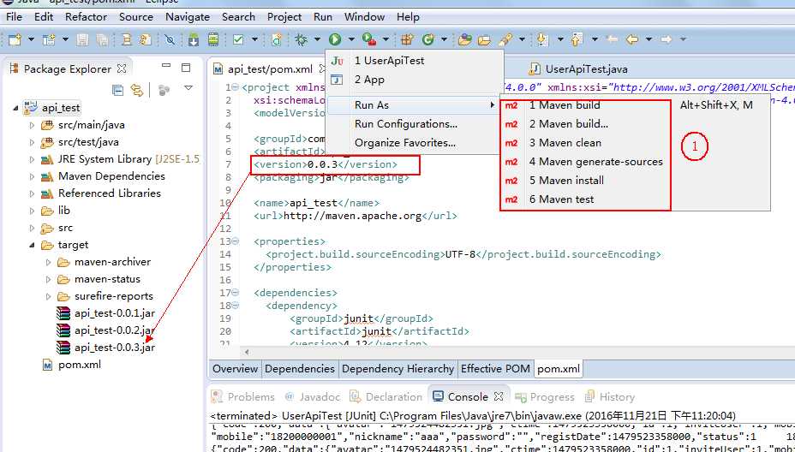Open the Debug button dropdown arrow
The height and width of the screenshot is (452, 795).
[x=317, y=39]
